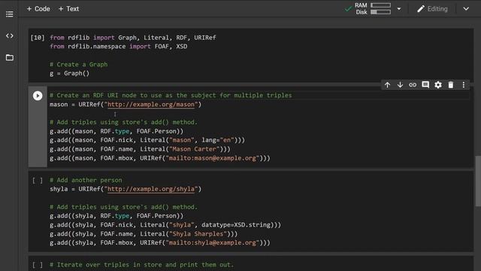Viewport: 481px width, 271px height.
Task: Click the '# Create a Graph' comment
Action: coord(78,65)
